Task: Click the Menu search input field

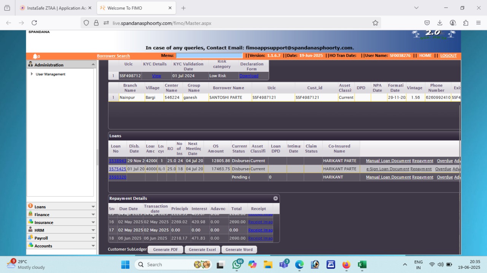Action: tap(209, 56)
